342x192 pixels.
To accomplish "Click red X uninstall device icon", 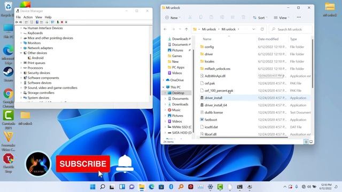I will (62, 22).
